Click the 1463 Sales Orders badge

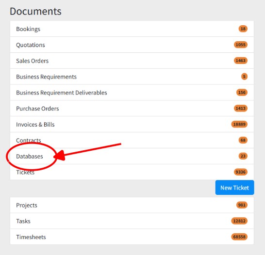[241, 61]
